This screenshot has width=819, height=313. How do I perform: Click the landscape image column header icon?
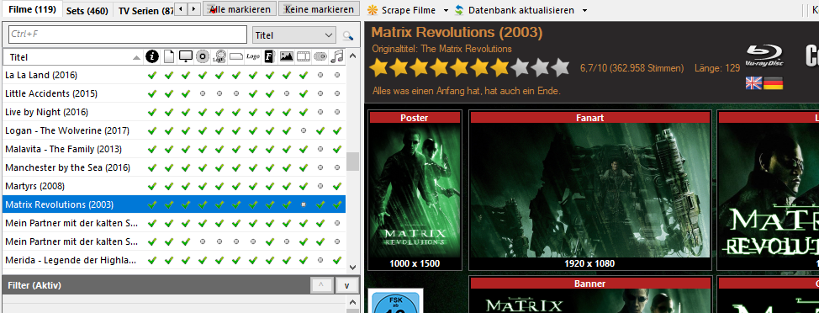(286, 56)
